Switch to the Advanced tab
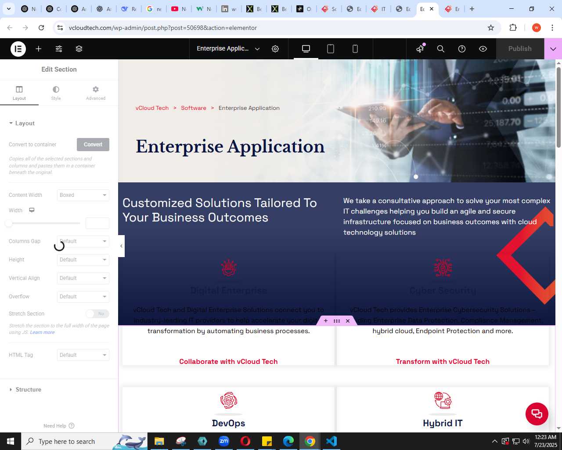Image resolution: width=562 pixels, height=450 pixels. click(96, 93)
